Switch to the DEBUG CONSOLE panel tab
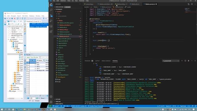The image size is (197, 111). point(106,61)
